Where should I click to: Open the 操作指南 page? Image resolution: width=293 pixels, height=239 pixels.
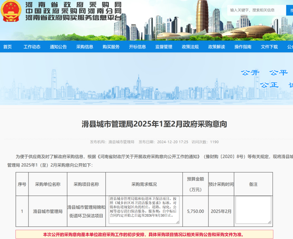(243, 47)
